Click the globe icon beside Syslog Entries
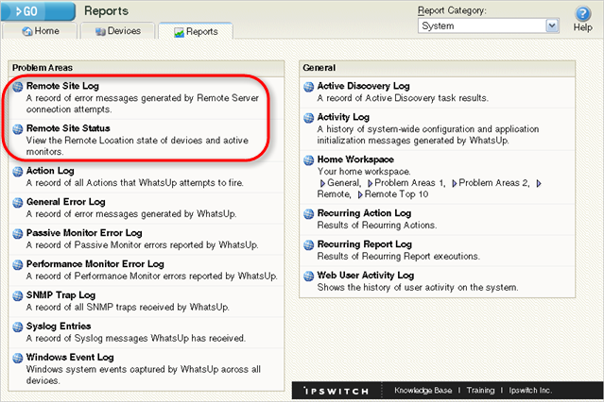The image size is (604, 402). coord(18,327)
